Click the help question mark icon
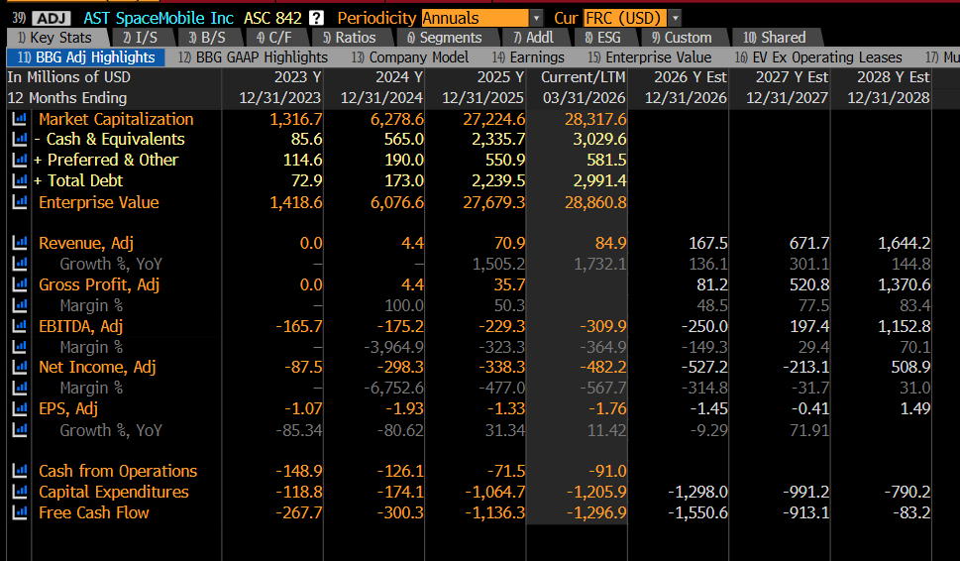Screen dimensions: 960x561 [316, 18]
